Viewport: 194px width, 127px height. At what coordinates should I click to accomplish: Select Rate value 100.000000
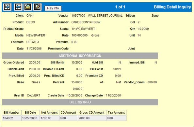pos(79,35)
